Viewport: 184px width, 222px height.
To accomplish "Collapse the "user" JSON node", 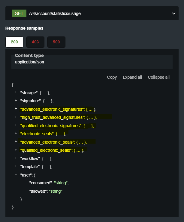I will click(x=16, y=174).
